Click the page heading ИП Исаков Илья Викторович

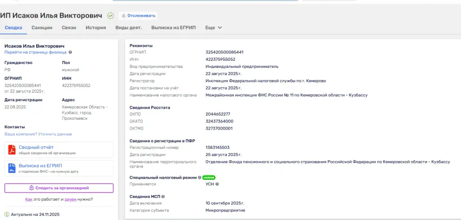(x=51, y=16)
